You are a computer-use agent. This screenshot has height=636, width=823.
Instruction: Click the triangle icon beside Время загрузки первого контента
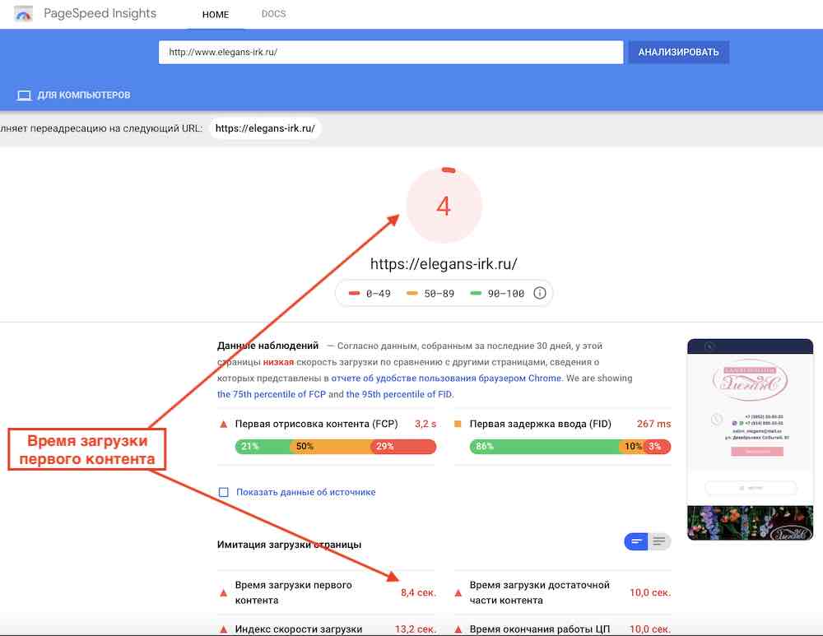pyautogui.click(x=224, y=593)
